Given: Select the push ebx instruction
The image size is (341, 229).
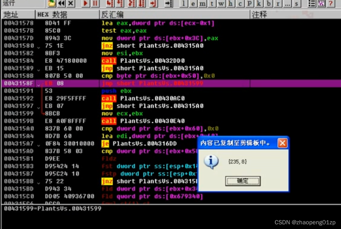Looking at the screenshot, I should point(116,91).
